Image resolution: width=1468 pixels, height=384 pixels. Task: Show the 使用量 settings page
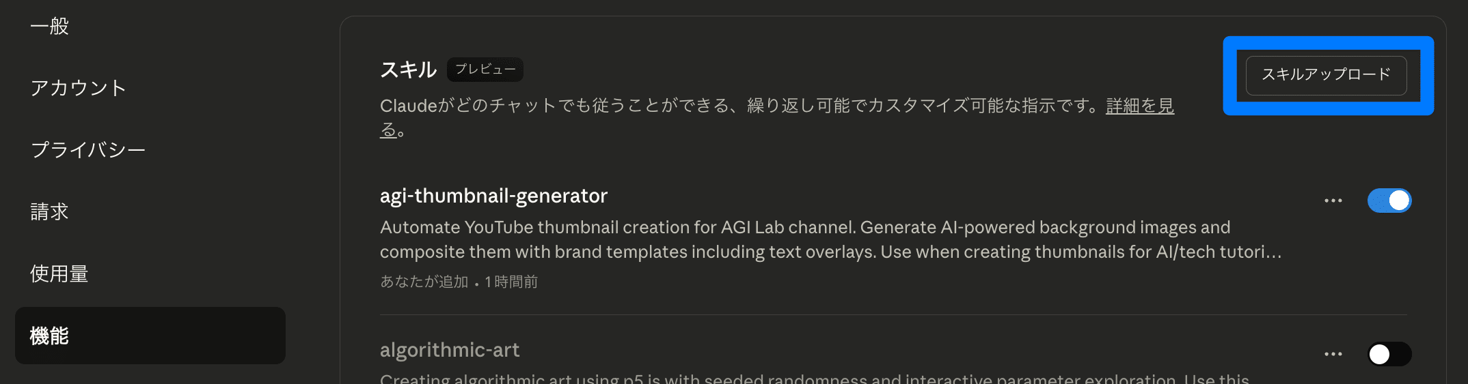pyautogui.click(x=59, y=274)
